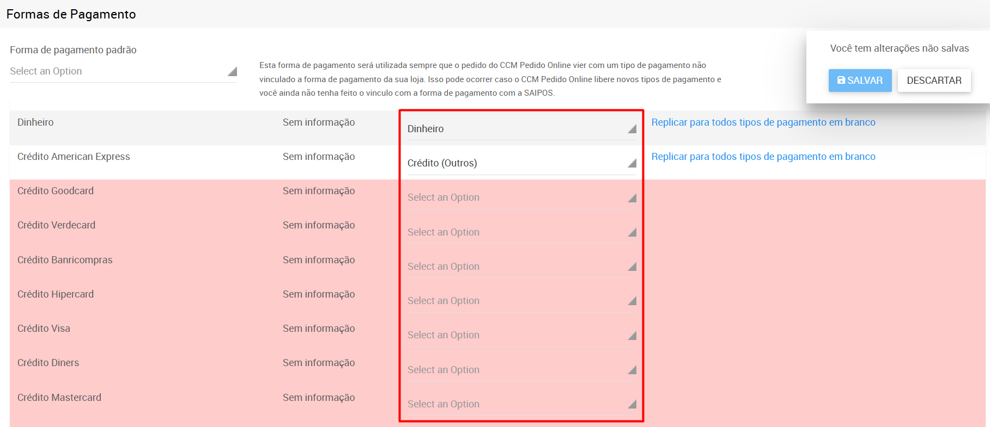990x427 pixels.
Task: Click the Crédito Visa label
Action: 44,329
